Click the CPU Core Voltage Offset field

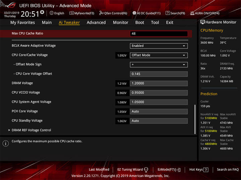(159, 74)
